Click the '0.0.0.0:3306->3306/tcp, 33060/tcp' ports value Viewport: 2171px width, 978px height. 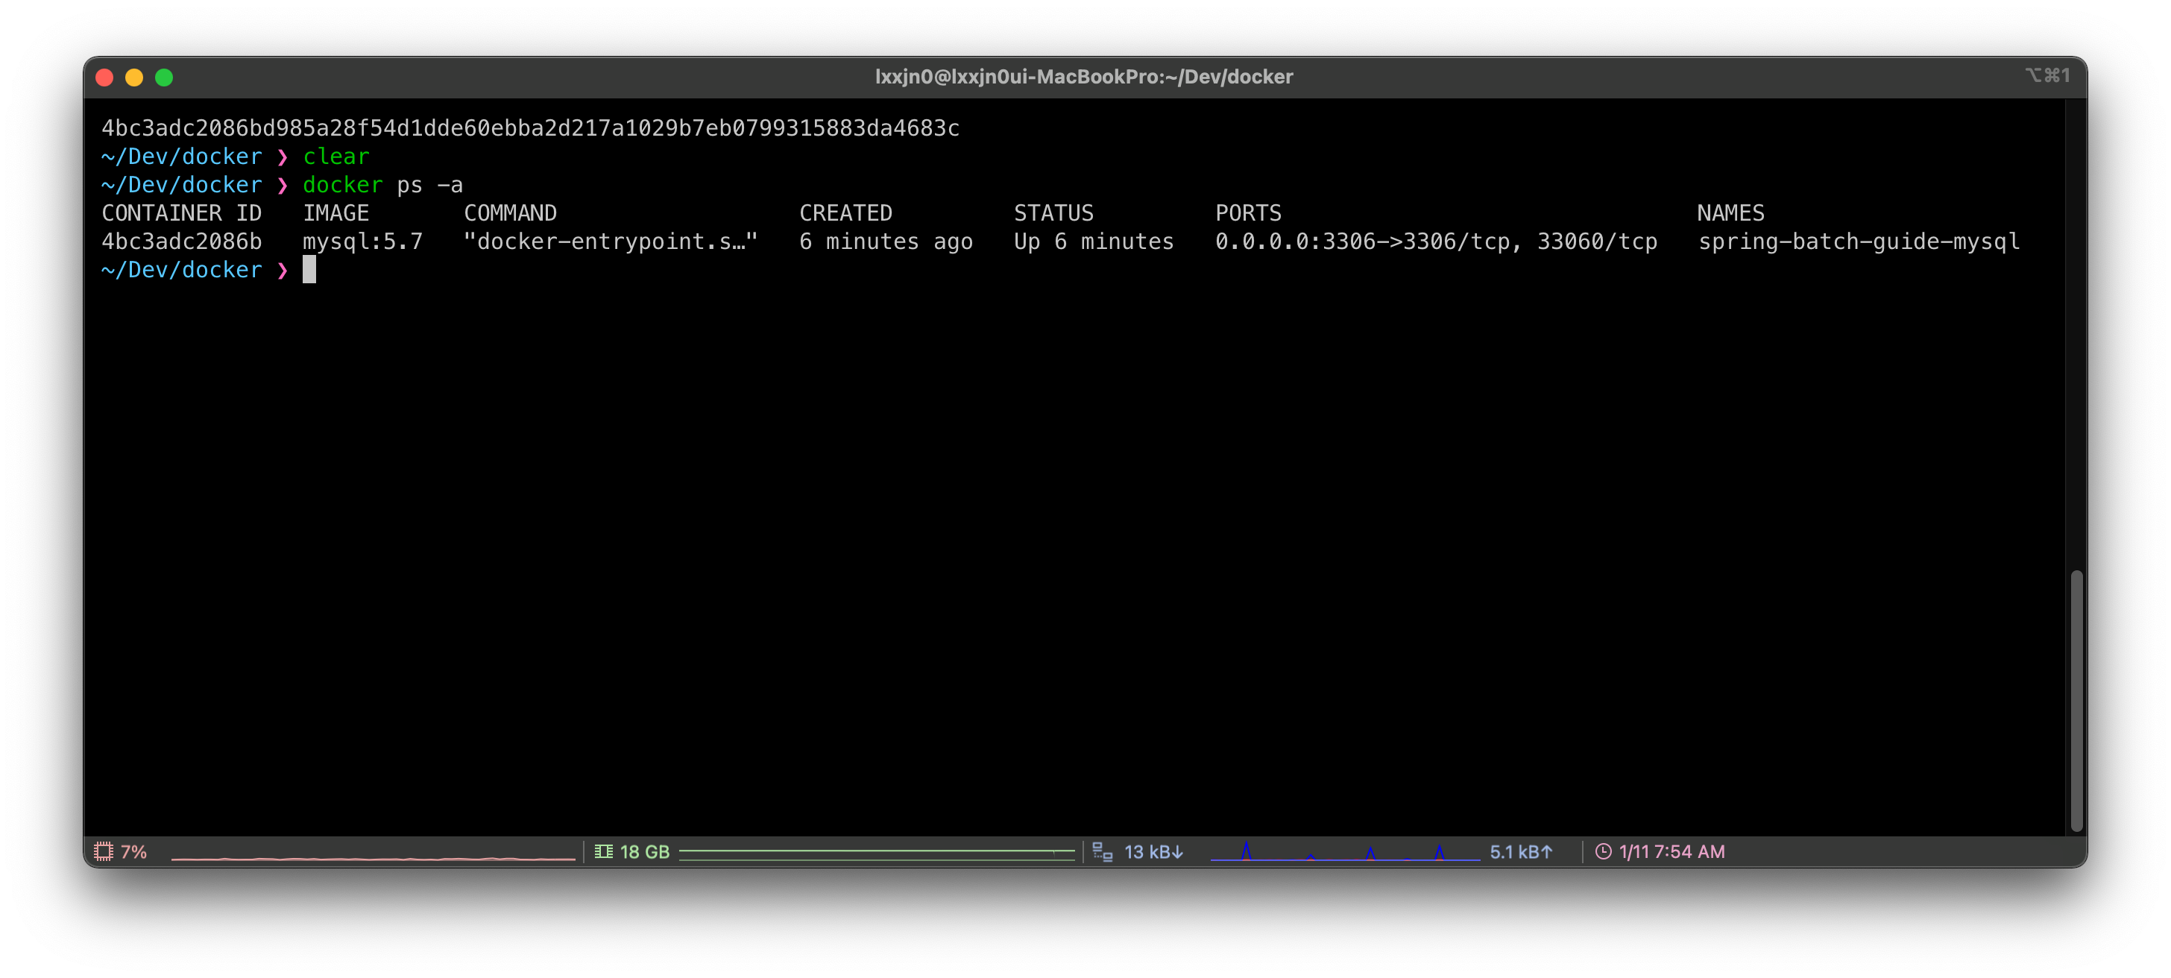click(x=1436, y=242)
